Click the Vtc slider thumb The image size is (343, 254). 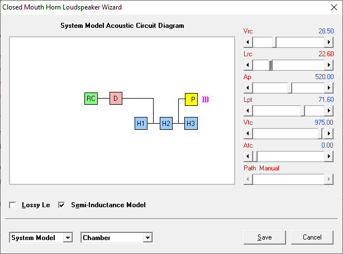(320, 134)
